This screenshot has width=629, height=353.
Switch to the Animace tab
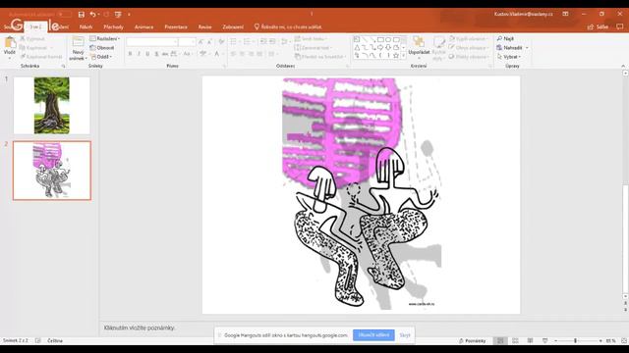144,26
